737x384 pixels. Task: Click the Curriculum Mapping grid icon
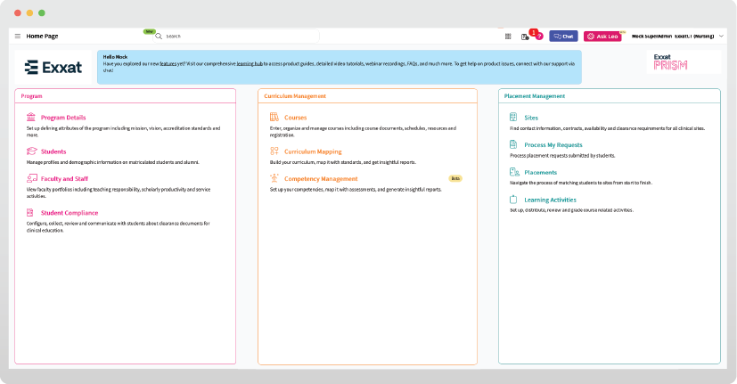274,151
